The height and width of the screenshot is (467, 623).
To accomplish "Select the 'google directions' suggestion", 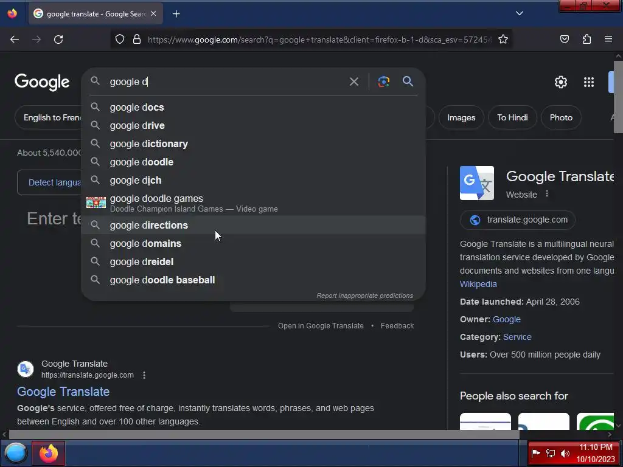I will pos(253,225).
